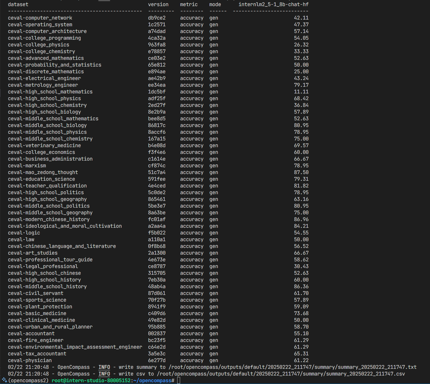Click the 'metric' column header
Screen dimensions: 430x384
coord(189,4)
